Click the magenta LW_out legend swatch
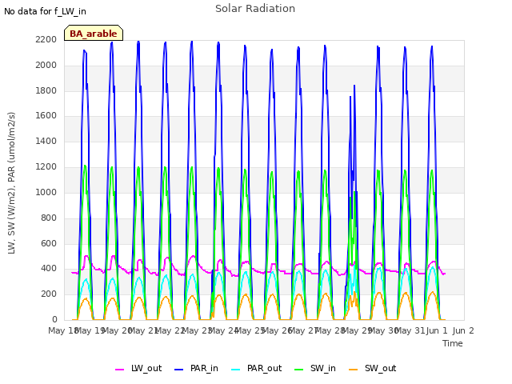 point(119,370)
